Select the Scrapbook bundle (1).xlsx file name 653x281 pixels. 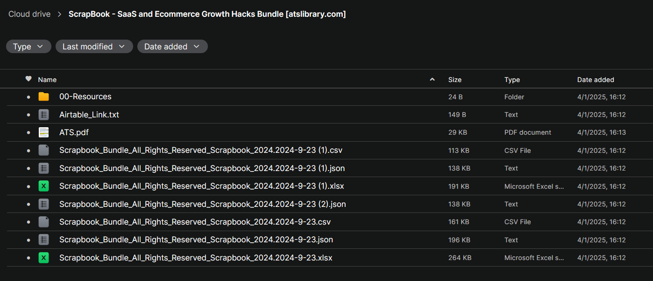[202, 186]
